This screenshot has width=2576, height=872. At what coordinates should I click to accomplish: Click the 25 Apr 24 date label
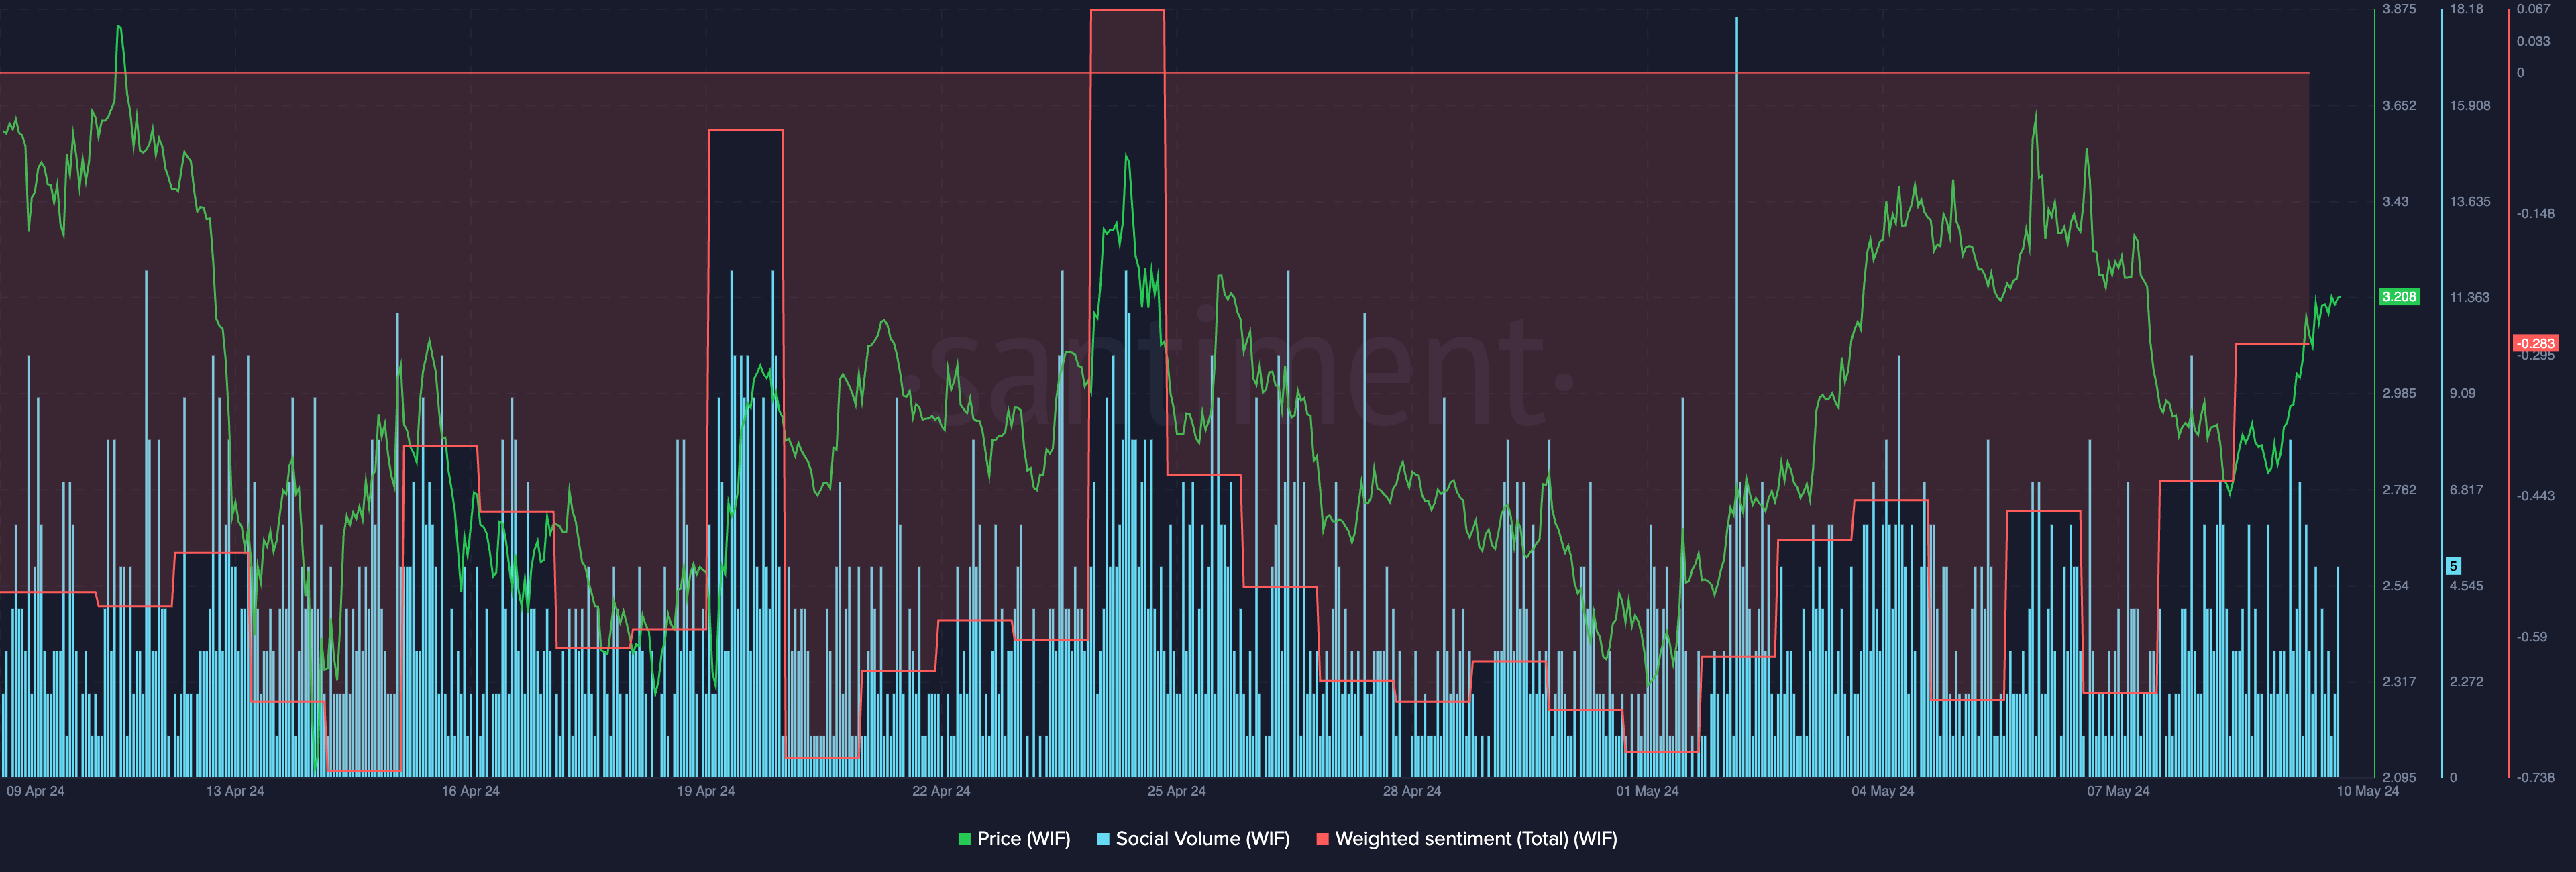(1176, 791)
